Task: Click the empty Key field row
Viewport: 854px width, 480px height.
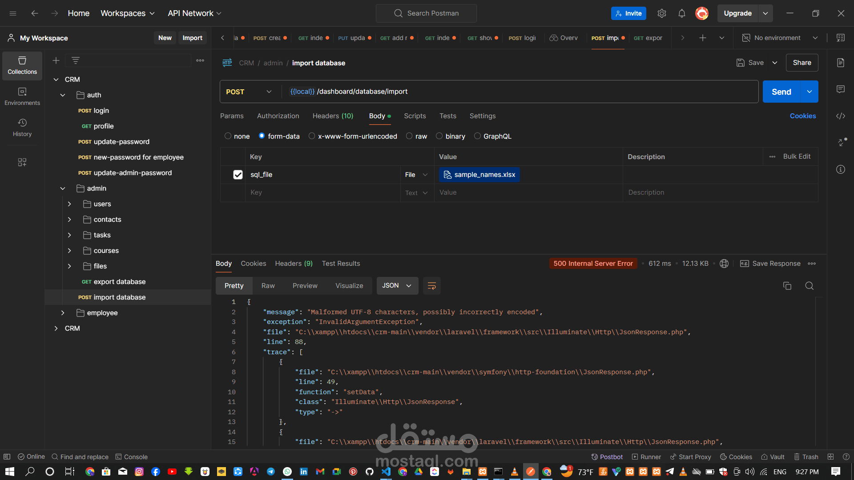Action: (322, 192)
